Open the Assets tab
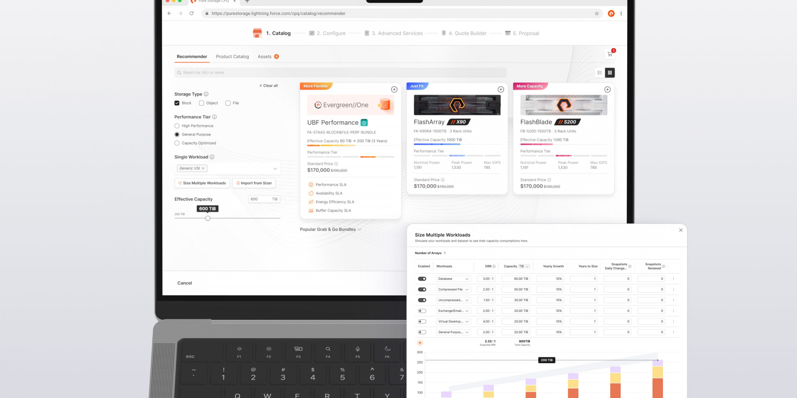 pyautogui.click(x=264, y=57)
